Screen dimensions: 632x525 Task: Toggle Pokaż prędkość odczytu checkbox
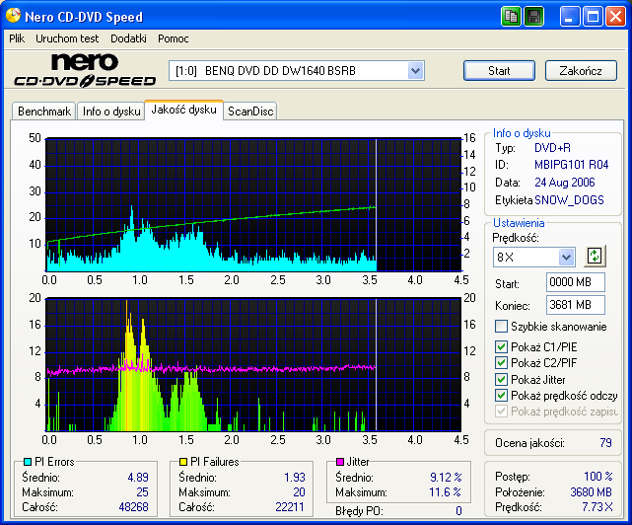pos(501,396)
